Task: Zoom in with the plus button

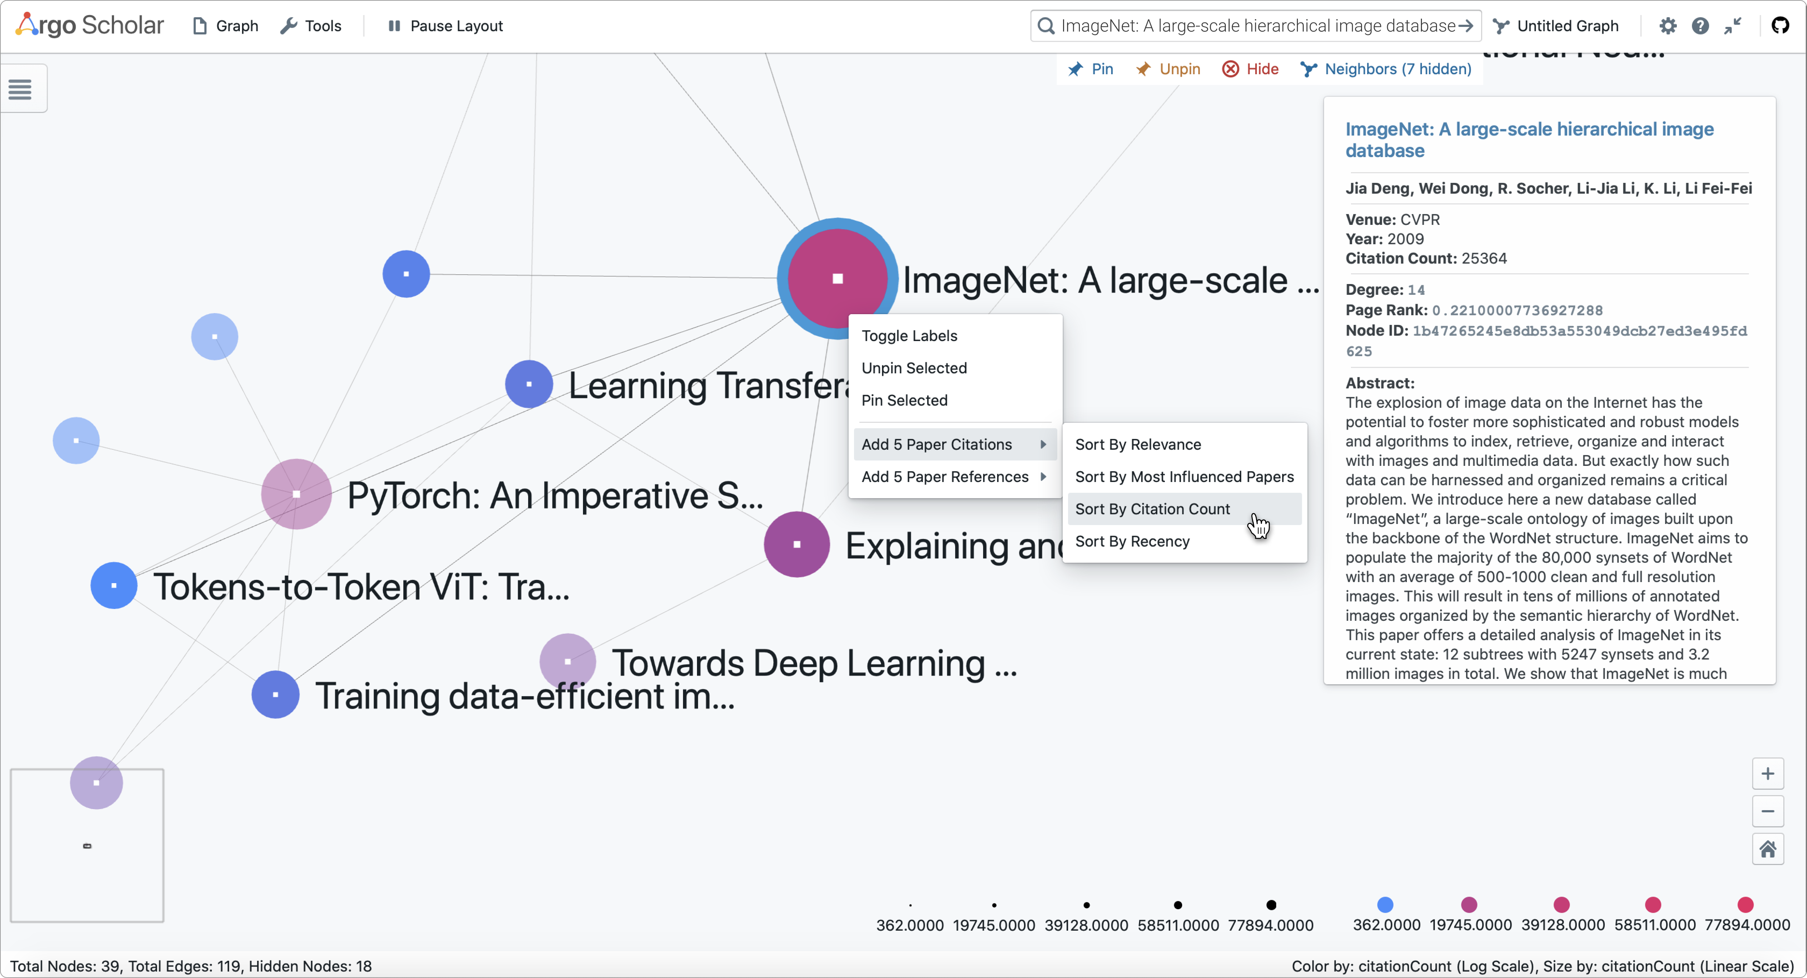Action: tap(1768, 774)
